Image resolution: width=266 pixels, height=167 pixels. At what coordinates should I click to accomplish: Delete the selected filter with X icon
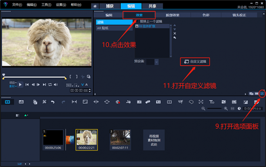click(175, 33)
